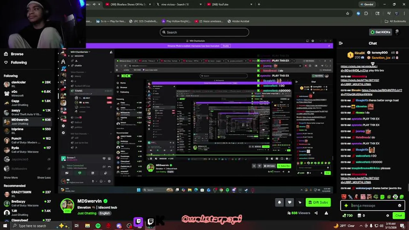409x230 pixels.
Task: Open BreEazyy in Recommended list
Action: click(27, 203)
